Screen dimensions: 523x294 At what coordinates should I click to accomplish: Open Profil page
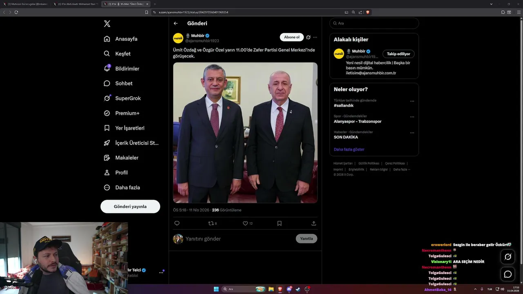(116, 173)
